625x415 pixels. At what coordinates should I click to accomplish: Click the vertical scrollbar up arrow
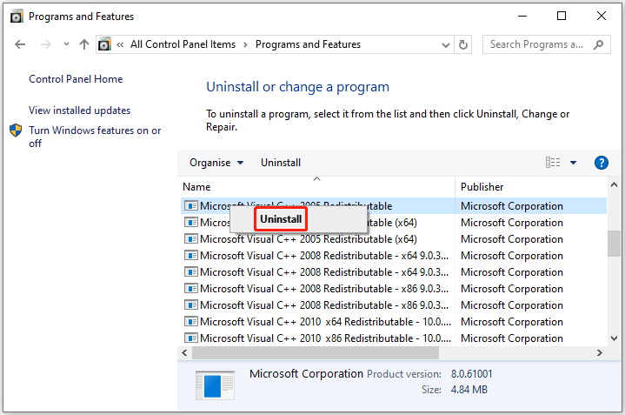[615, 184]
